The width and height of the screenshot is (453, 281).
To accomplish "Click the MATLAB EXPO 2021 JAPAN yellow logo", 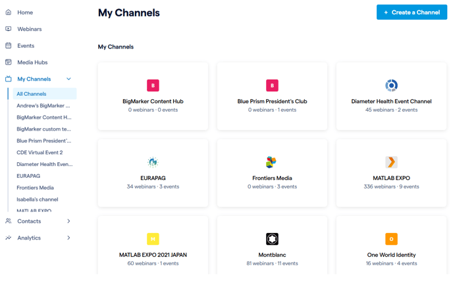I will coord(153,239).
